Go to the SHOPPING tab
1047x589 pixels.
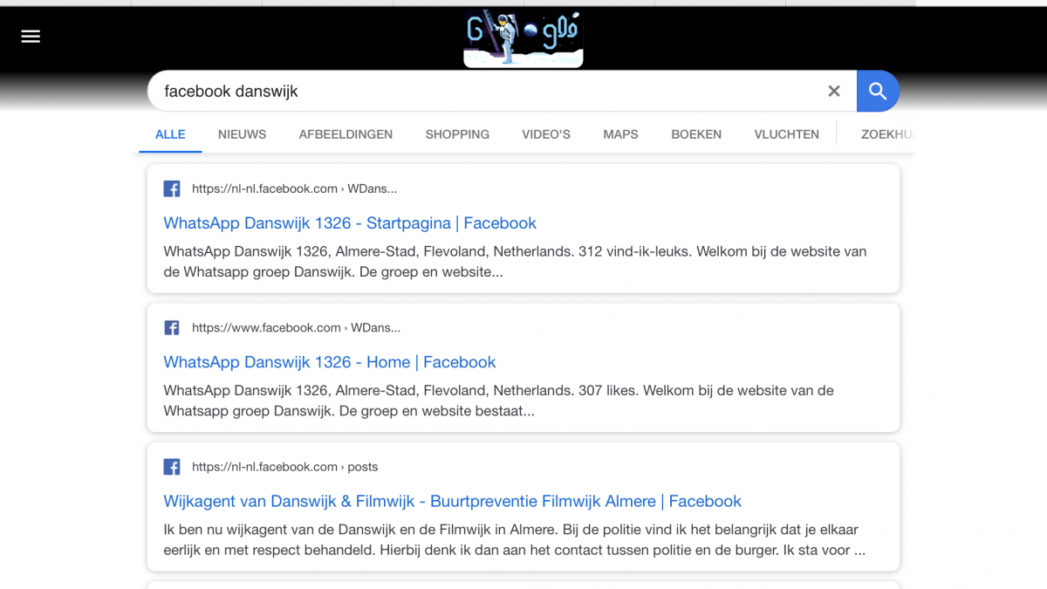pyautogui.click(x=457, y=134)
